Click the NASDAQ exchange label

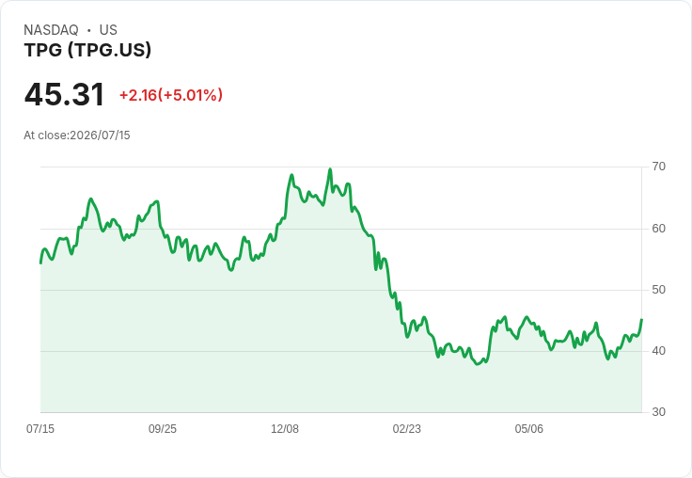click(51, 30)
